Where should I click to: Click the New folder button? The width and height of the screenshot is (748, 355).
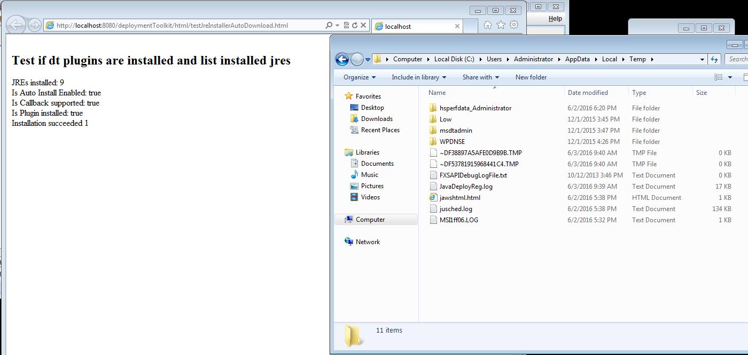tap(531, 77)
